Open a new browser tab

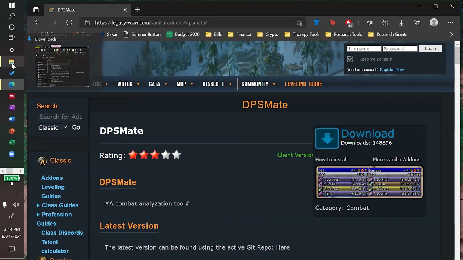tap(137, 10)
